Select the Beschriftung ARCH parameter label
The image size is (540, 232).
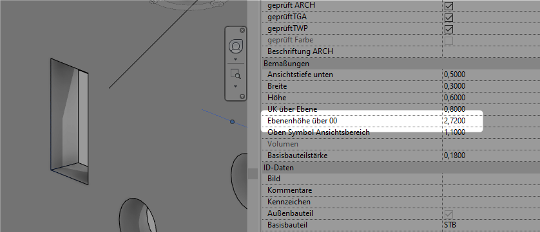(x=300, y=51)
